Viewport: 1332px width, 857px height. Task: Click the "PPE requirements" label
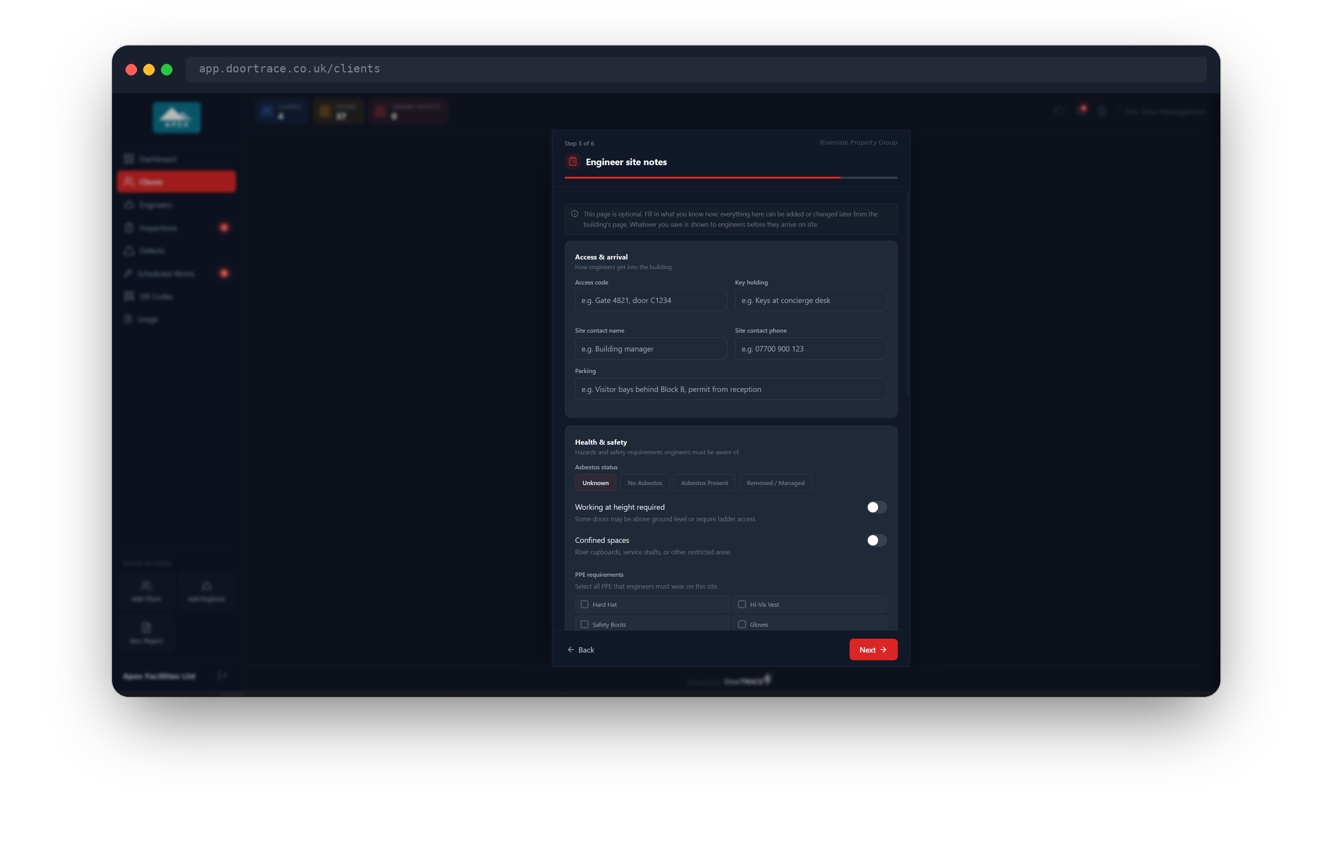click(x=599, y=574)
